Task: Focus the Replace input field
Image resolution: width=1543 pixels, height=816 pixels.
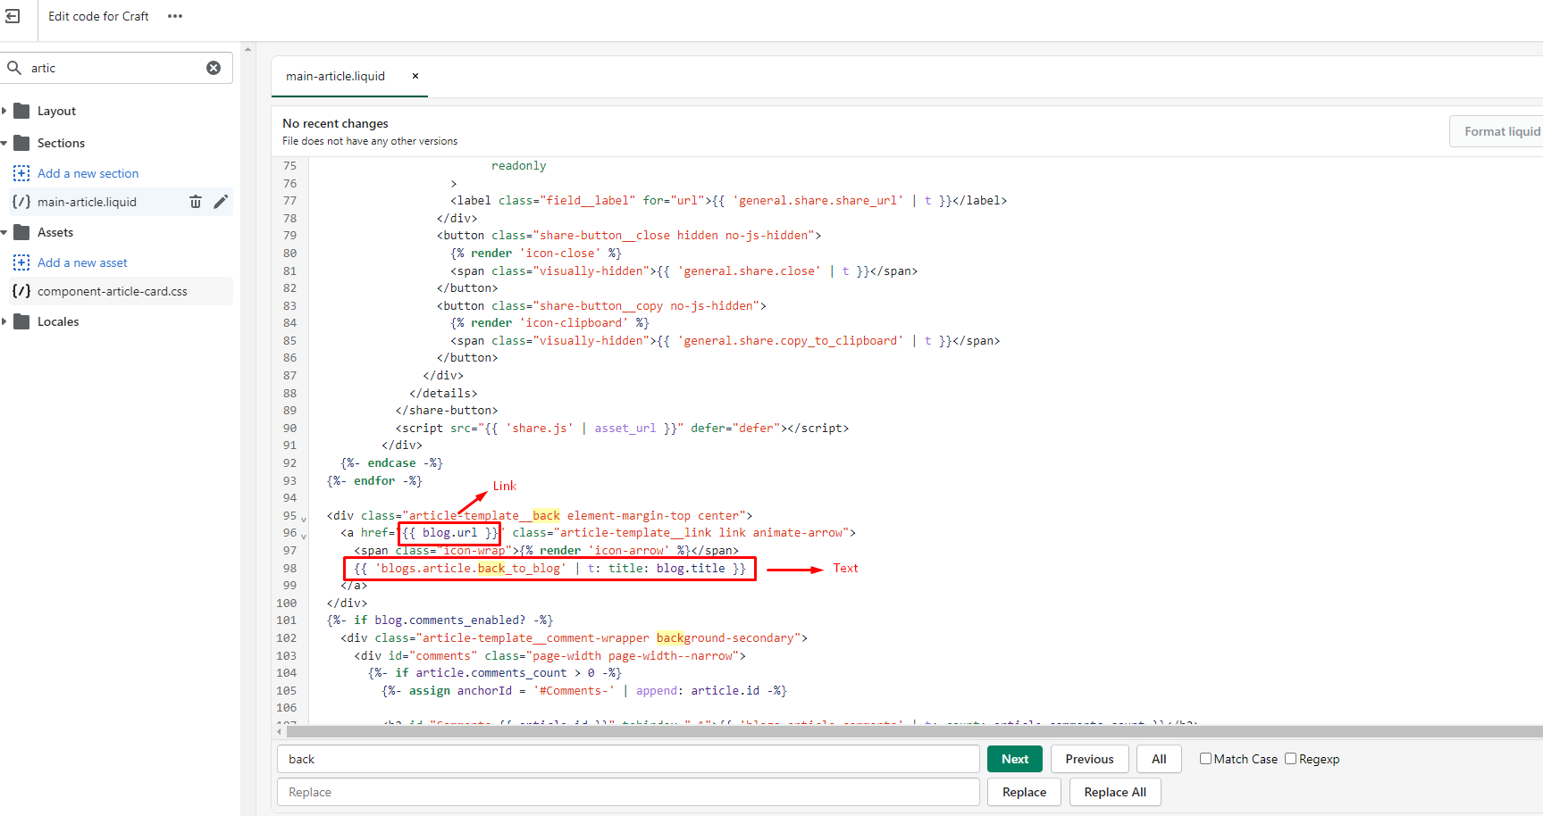Action: 628,792
